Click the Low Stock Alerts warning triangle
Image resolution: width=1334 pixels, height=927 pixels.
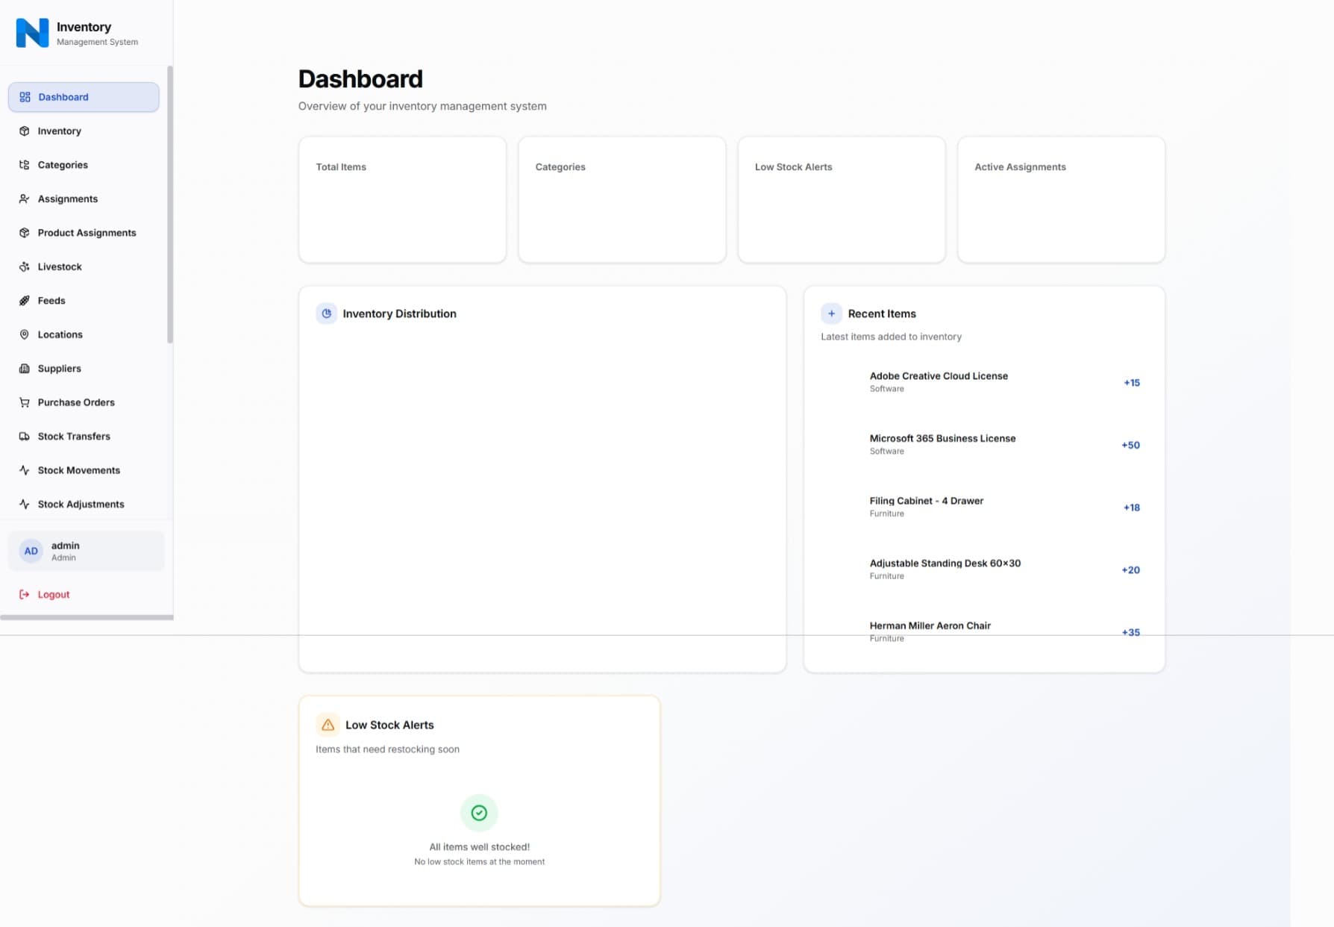(327, 724)
